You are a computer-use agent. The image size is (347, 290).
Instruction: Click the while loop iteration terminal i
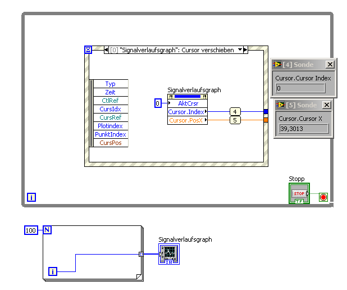(31, 197)
